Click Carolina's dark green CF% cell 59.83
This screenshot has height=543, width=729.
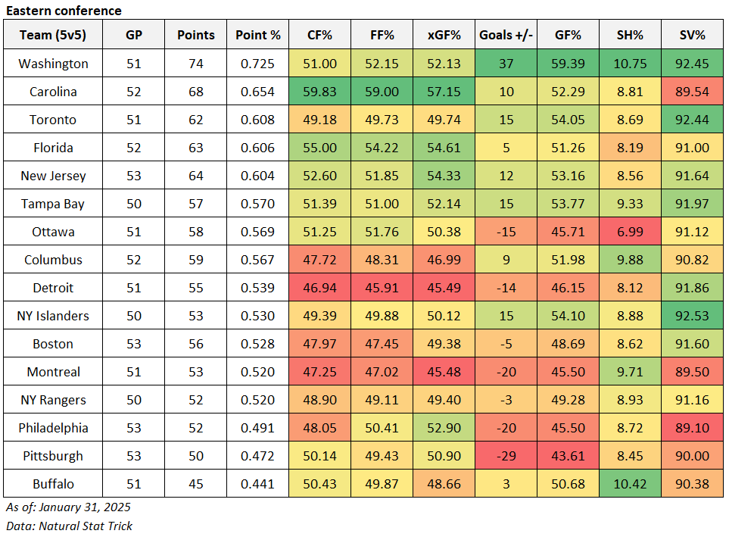coord(319,92)
